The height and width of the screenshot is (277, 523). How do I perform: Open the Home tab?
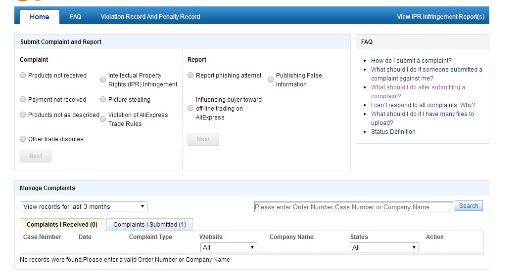(40, 17)
